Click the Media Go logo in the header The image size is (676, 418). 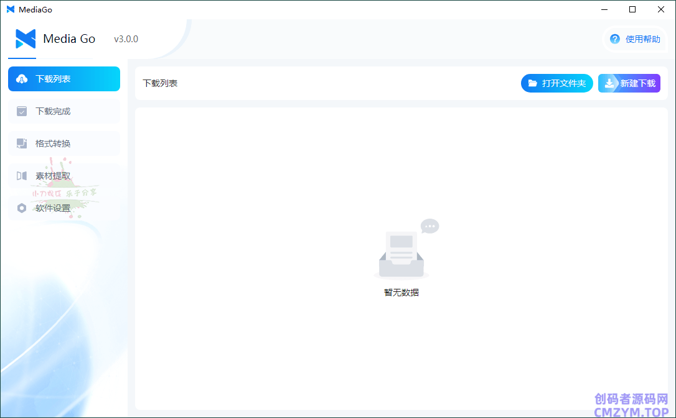26,39
